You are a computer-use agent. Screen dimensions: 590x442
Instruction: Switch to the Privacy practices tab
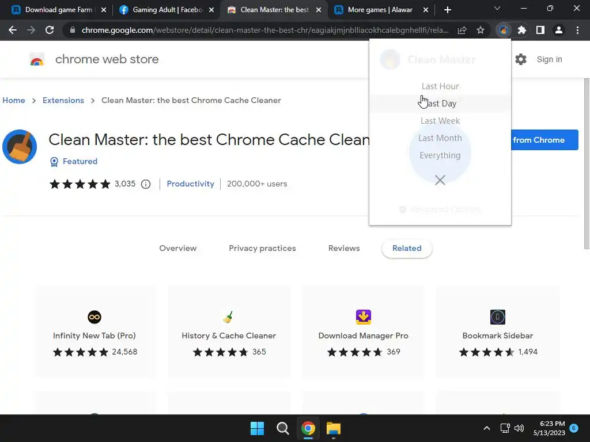(262, 249)
